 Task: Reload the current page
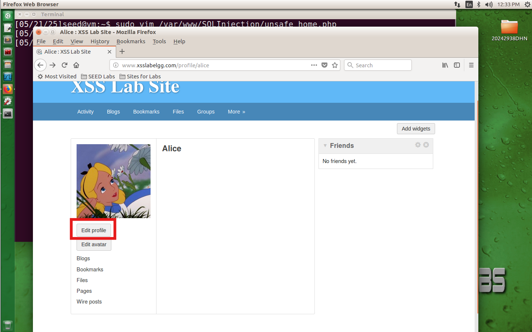(64, 65)
